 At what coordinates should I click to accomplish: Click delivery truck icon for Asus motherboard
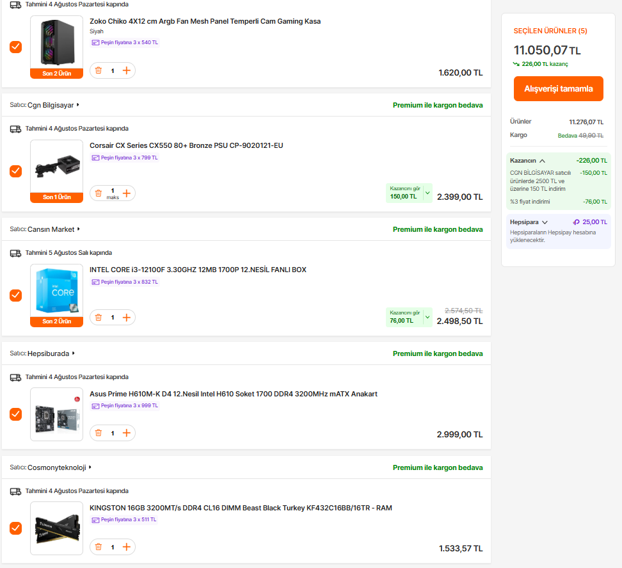point(15,377)
